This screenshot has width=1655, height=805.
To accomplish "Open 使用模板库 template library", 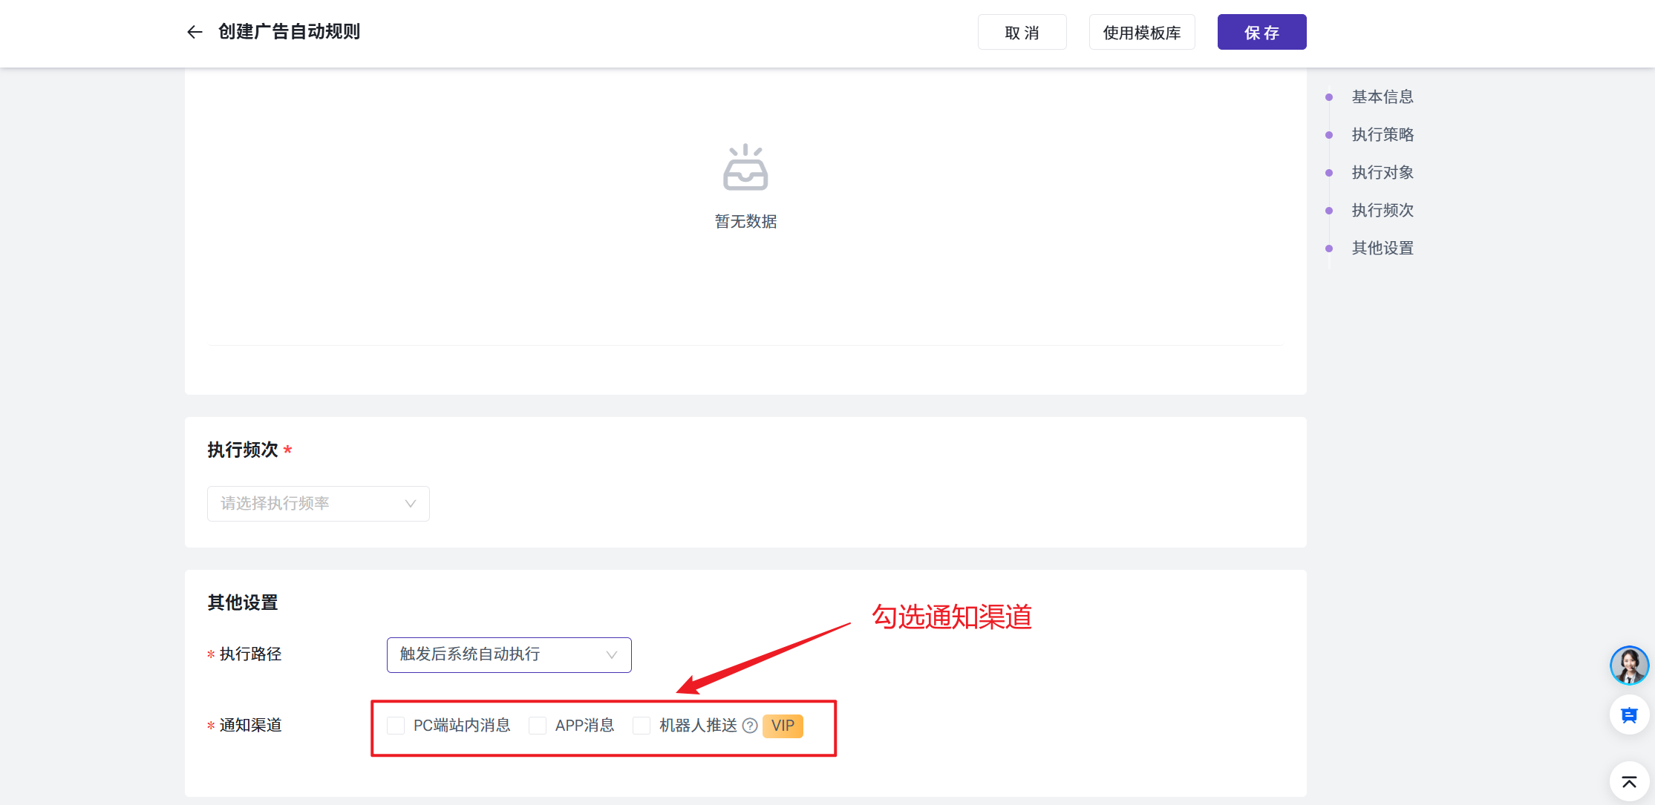I will tap(1141, 33).
